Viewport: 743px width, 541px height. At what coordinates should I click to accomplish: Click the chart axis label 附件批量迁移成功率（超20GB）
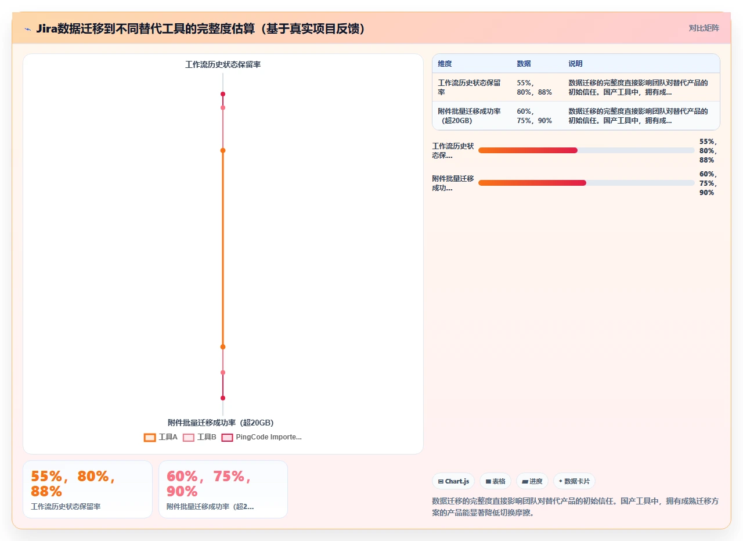(221, 423)
